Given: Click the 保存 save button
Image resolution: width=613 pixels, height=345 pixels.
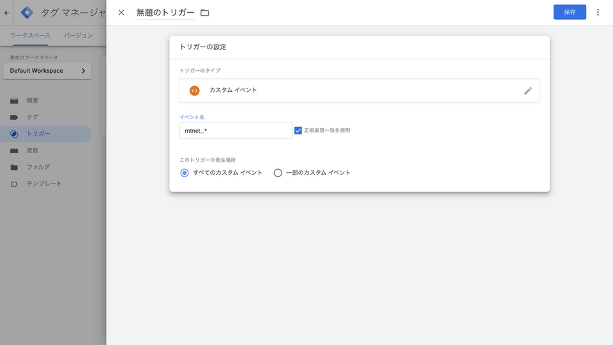Looking at the screenshot, I should click(x=569, y=12).
